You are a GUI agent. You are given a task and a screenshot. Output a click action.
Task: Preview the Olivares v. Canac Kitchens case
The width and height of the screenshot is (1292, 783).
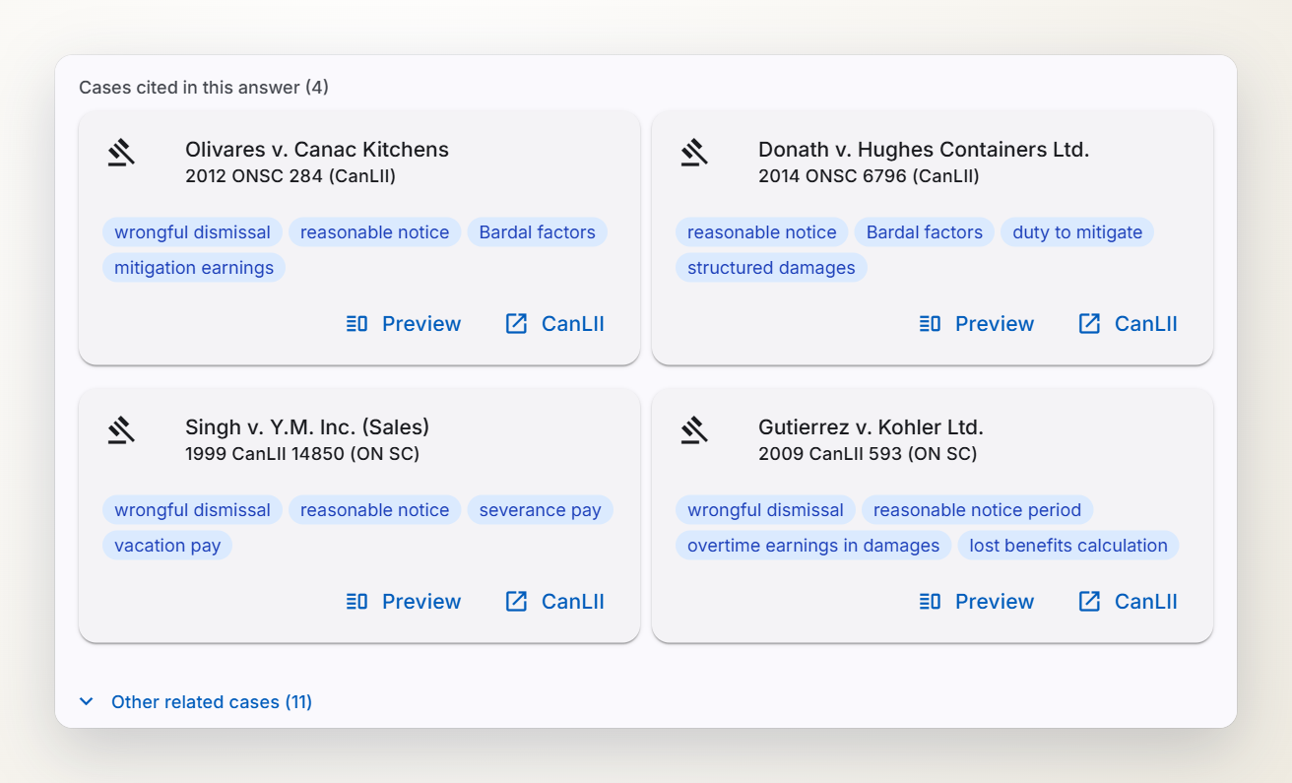pos(404,324)
